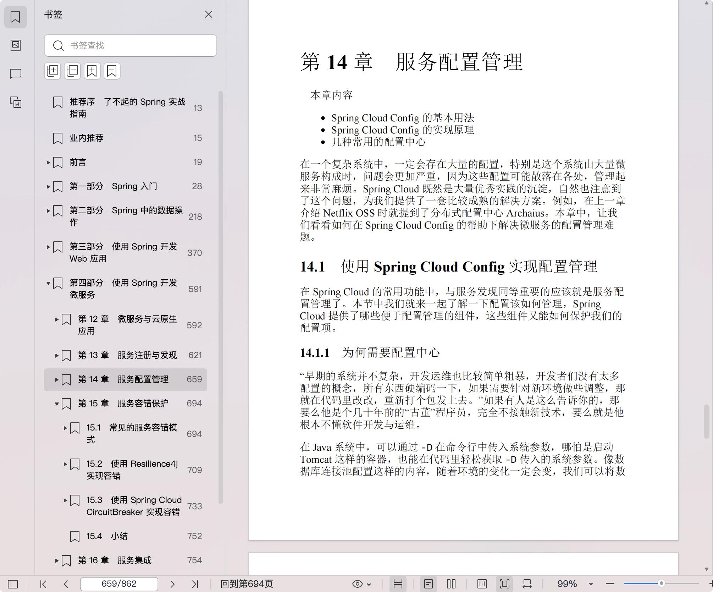713x592 pixels.
Task: Expand 15.1 常见的服务容错模式
Action: pos(65,428)
